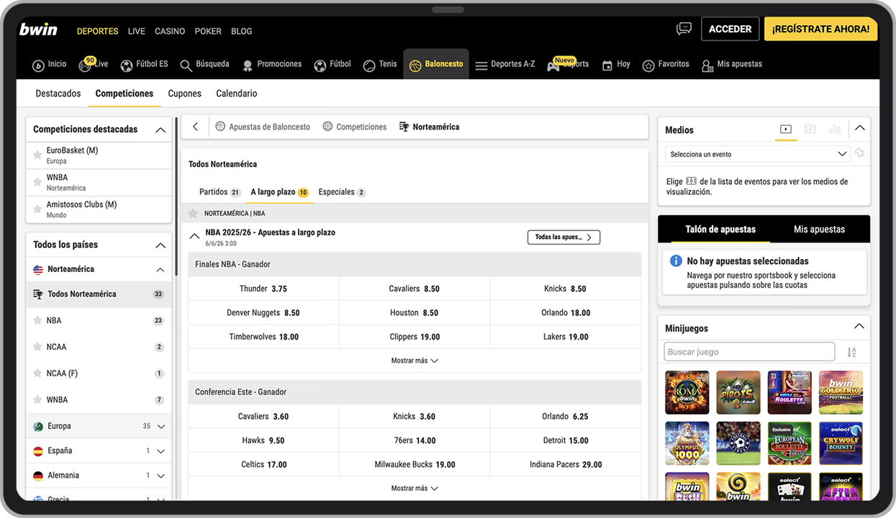
Task: Click the Todas las apuestas button
Action: click(564, 237)
